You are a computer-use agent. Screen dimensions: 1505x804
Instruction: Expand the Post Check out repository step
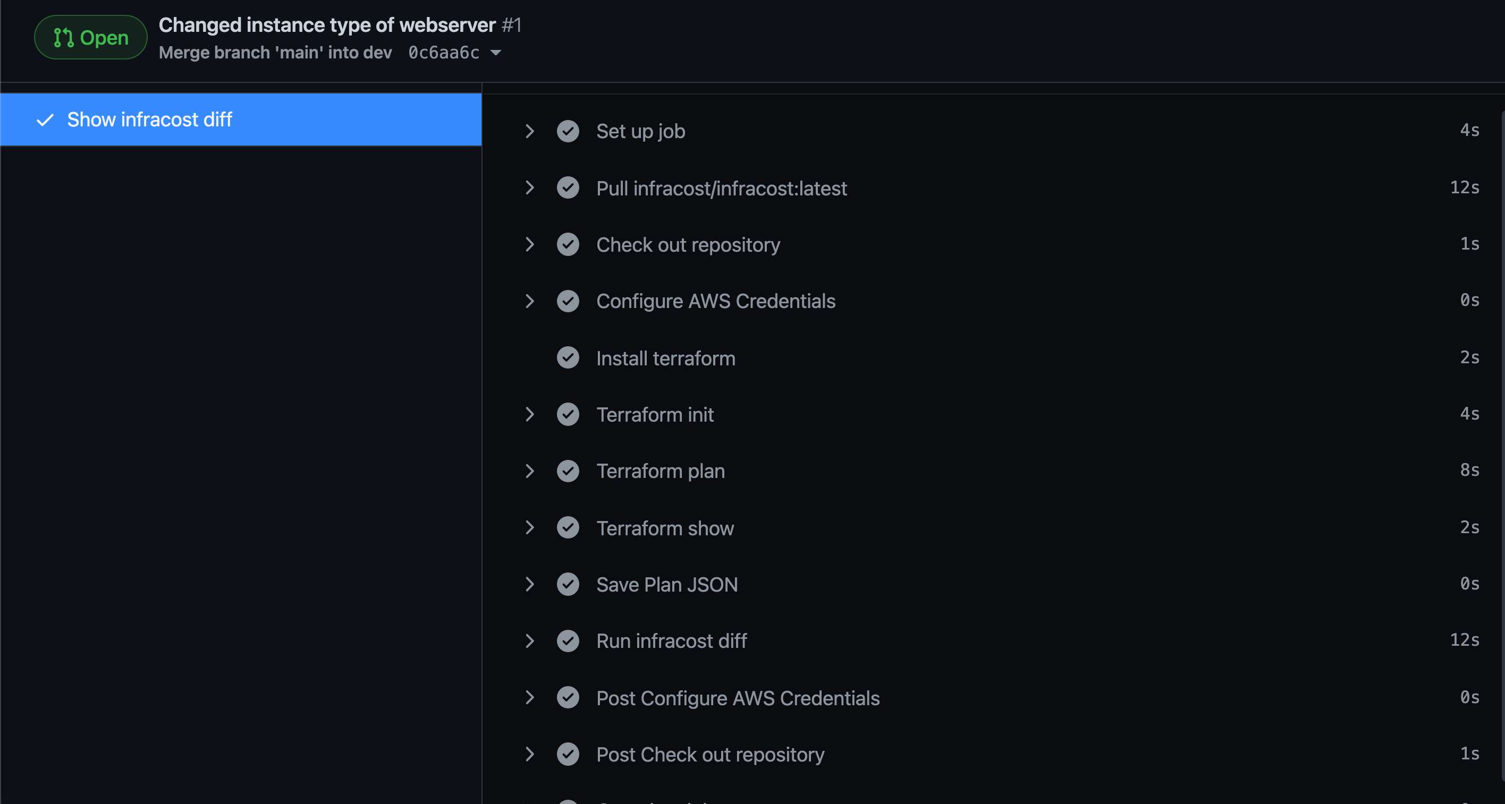click(x=529, y=754)
